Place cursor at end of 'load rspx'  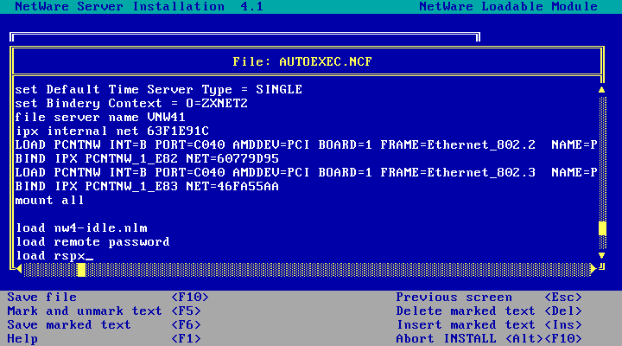[x=89, y=256]
